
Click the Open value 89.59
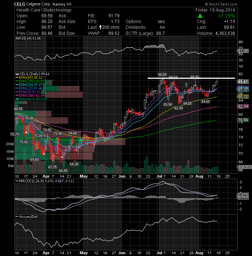pyautogui.click(x=47, y=16)
